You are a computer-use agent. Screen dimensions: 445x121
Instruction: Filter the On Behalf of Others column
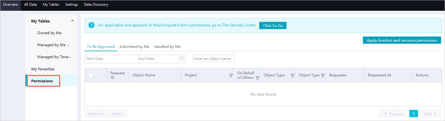(x=257, y=78)
